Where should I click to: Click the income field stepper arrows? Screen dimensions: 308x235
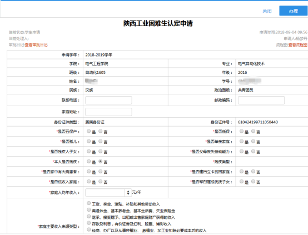point(128,193)
